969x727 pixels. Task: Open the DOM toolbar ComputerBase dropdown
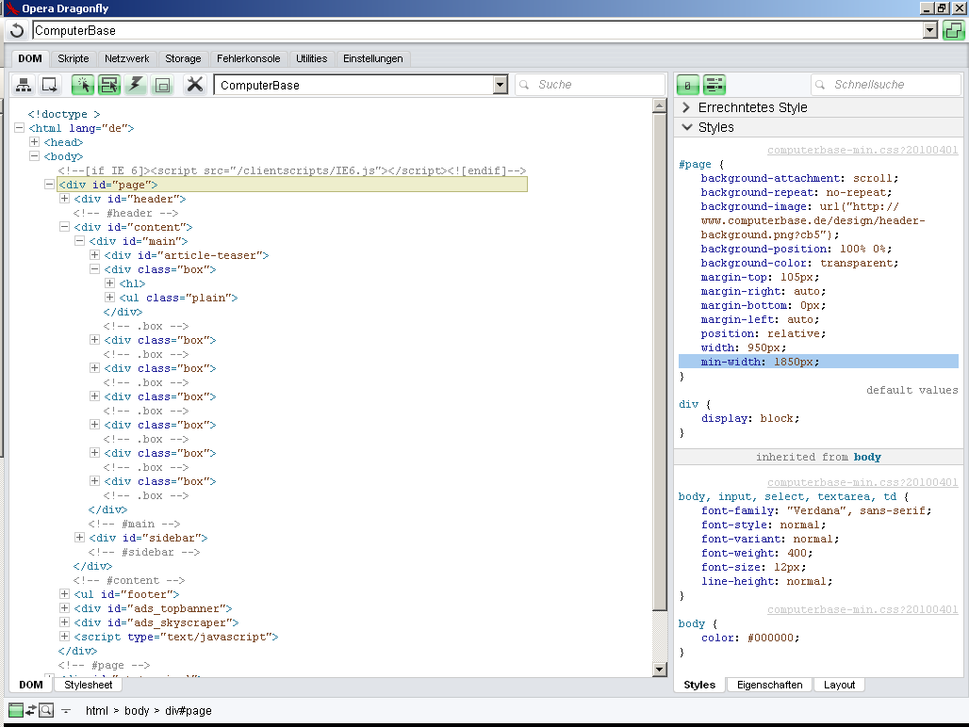pos(501,85)
